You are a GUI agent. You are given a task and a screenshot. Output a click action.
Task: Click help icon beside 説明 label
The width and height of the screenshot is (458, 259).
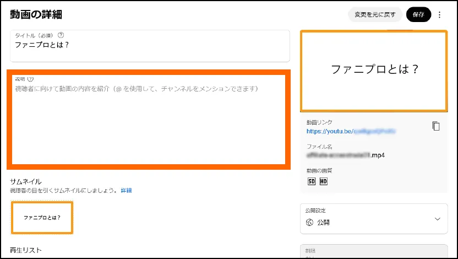pos(30,79)
